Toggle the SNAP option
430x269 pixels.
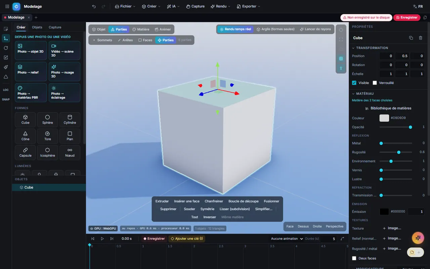pyautogui.click(x=6, y=100)
